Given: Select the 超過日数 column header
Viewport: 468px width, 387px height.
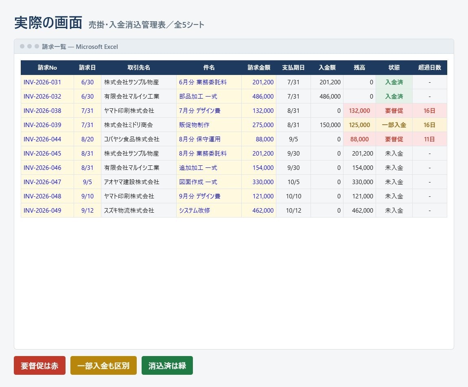Looking at the screenshot, I should pyautogui.click(x=430, y=68).
